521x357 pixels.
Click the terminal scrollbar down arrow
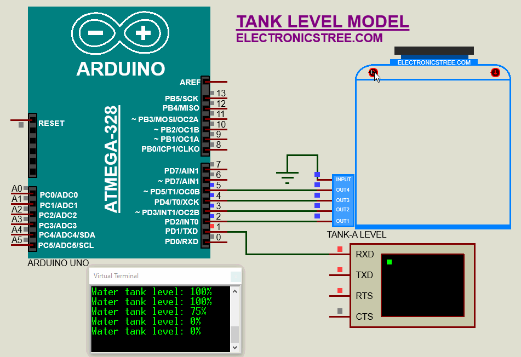[x=234, y=347]
